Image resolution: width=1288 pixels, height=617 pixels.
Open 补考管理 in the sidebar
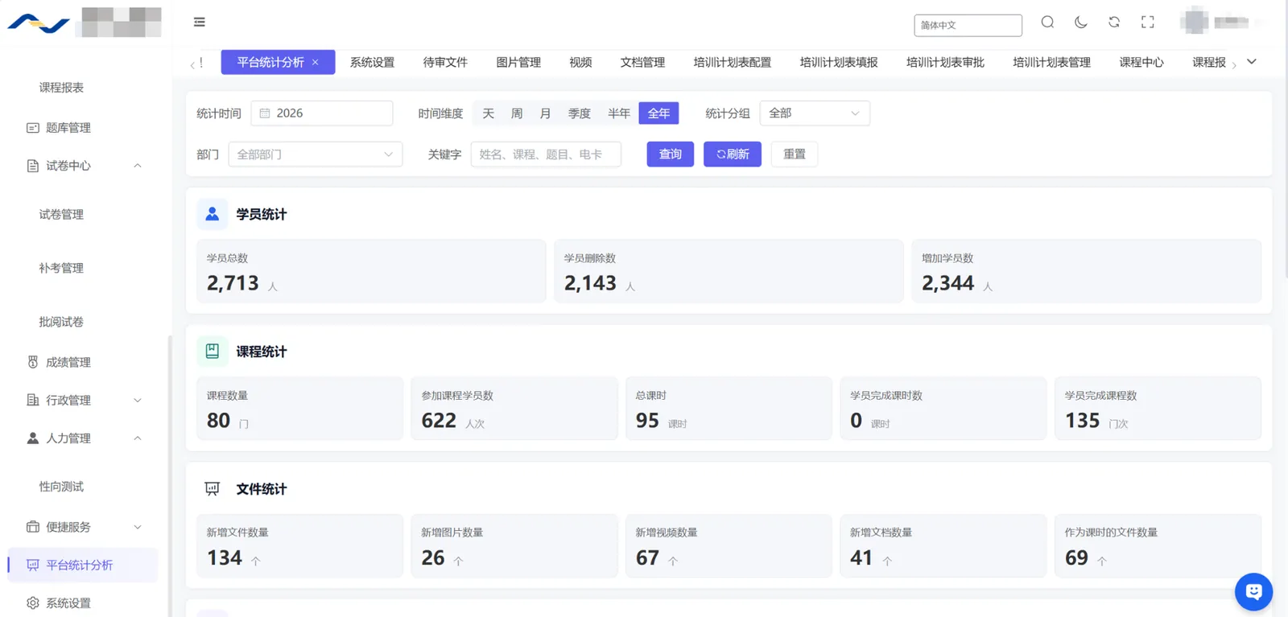[x=61, y=268]
